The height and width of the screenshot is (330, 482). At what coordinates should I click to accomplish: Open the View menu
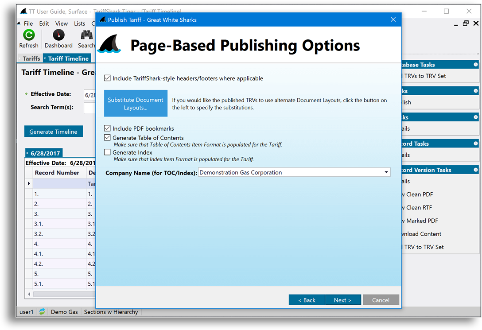[62, 23]
